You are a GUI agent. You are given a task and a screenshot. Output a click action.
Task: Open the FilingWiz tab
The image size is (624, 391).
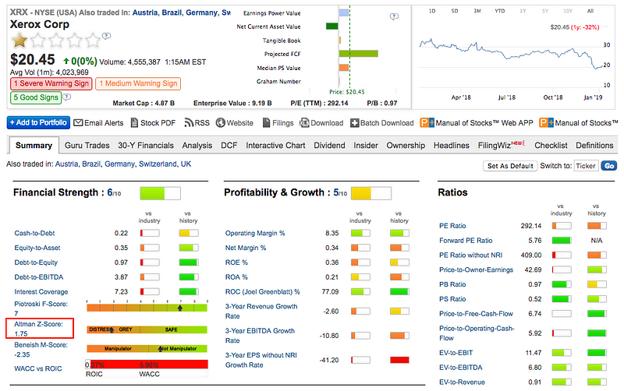pos(501,145)
